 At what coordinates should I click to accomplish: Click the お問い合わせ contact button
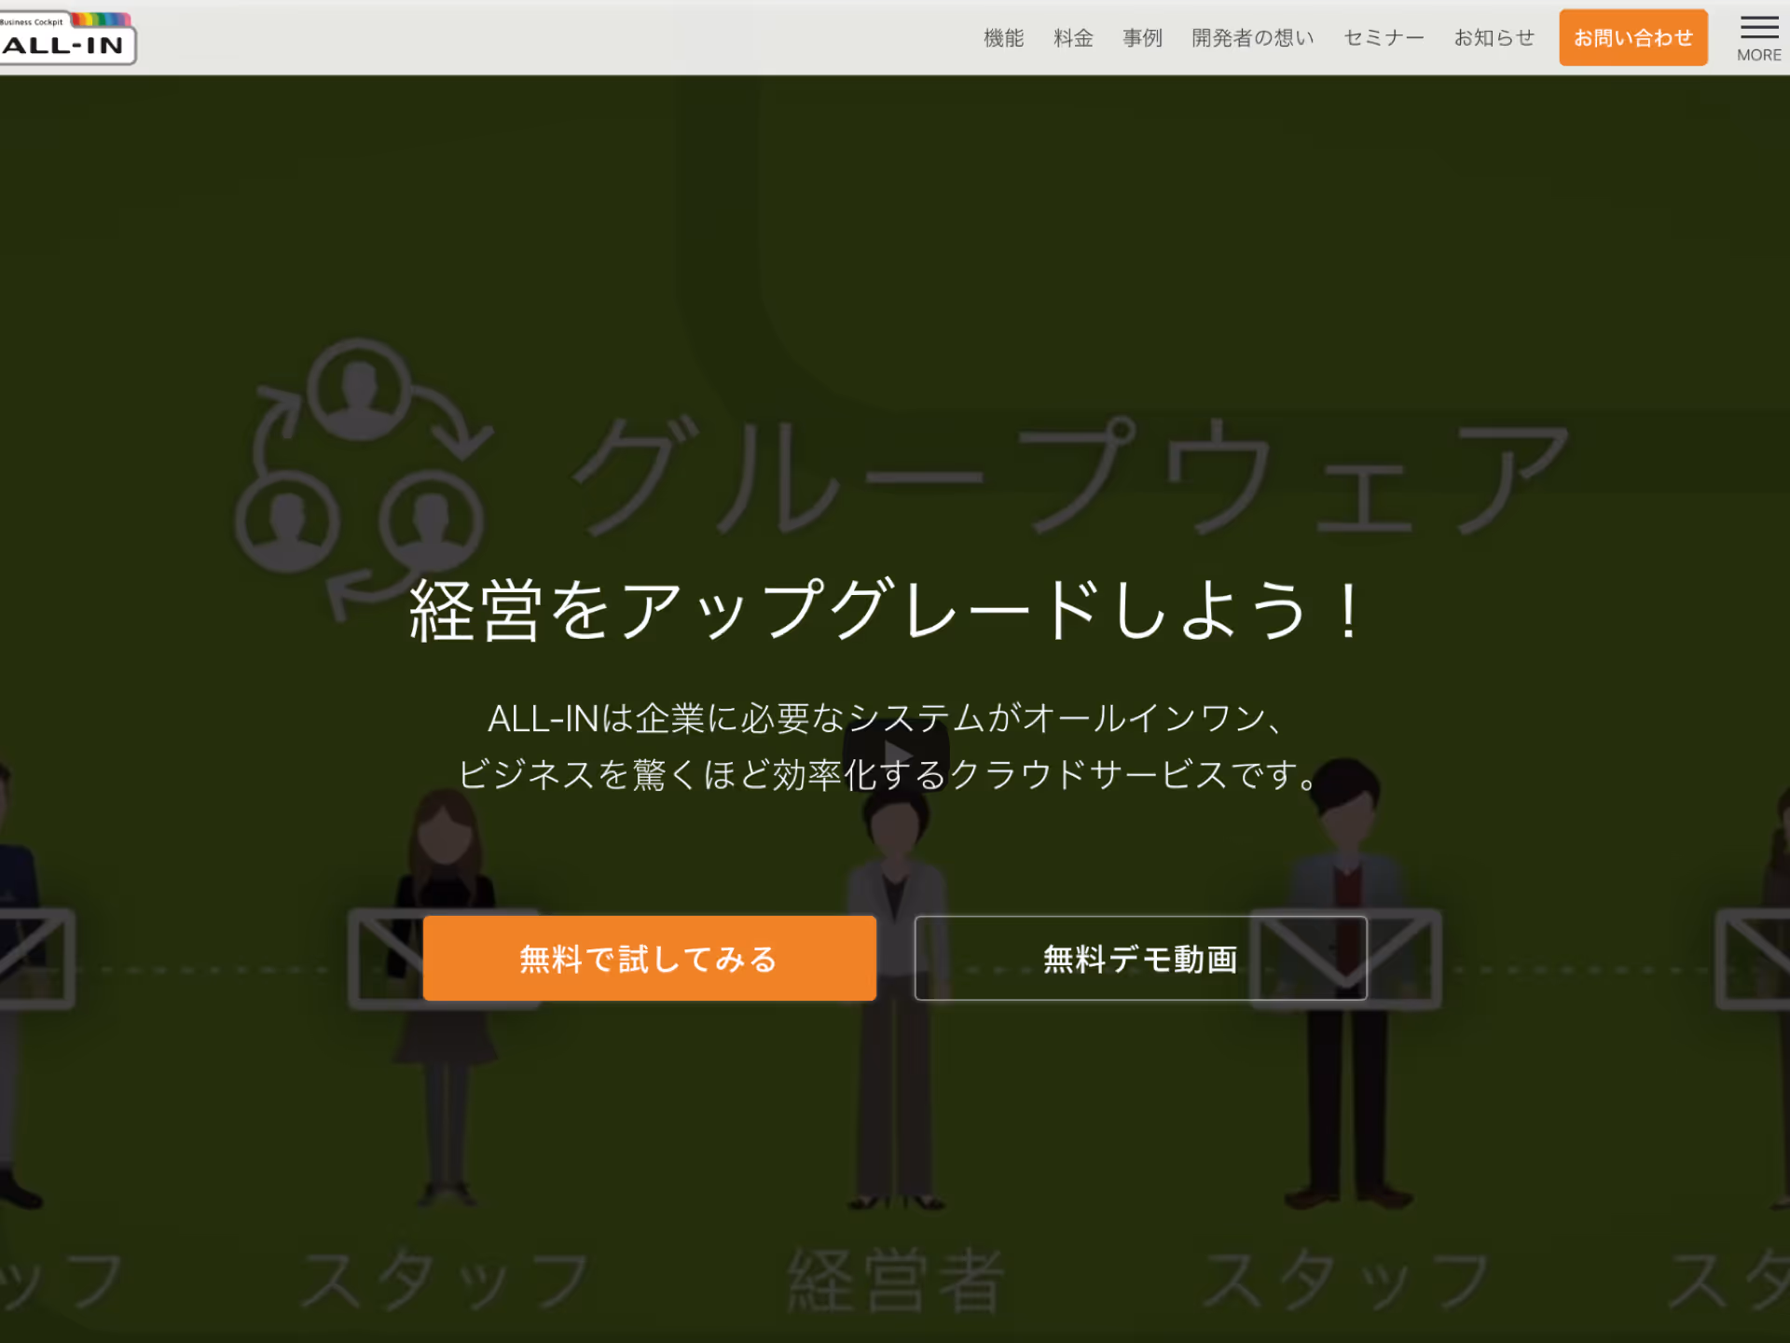1633,38
